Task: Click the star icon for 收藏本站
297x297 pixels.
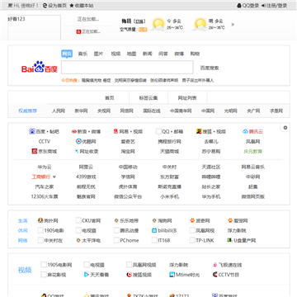Action: point(72,6)
